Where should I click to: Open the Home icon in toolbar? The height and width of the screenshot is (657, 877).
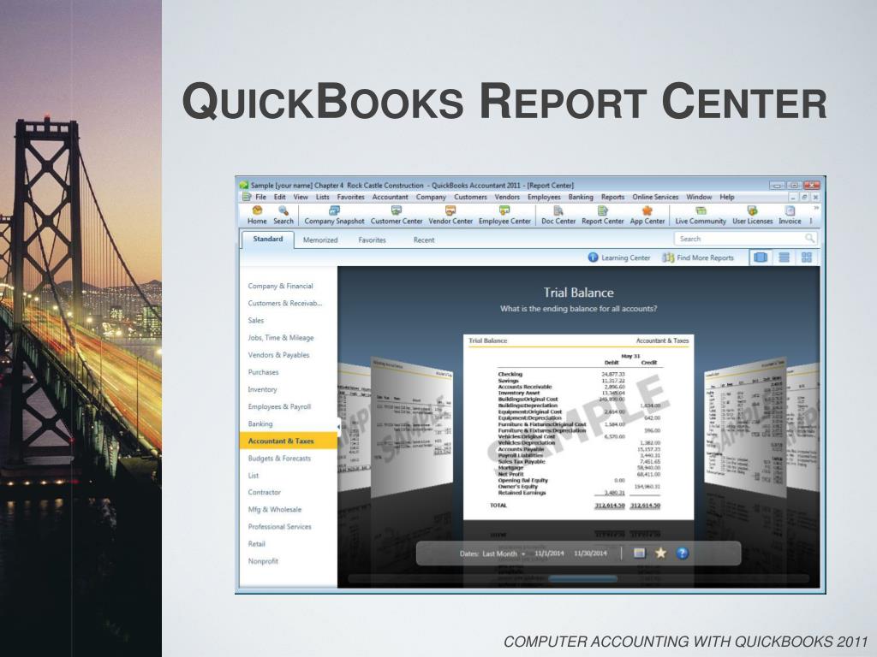tap(257, 215)
